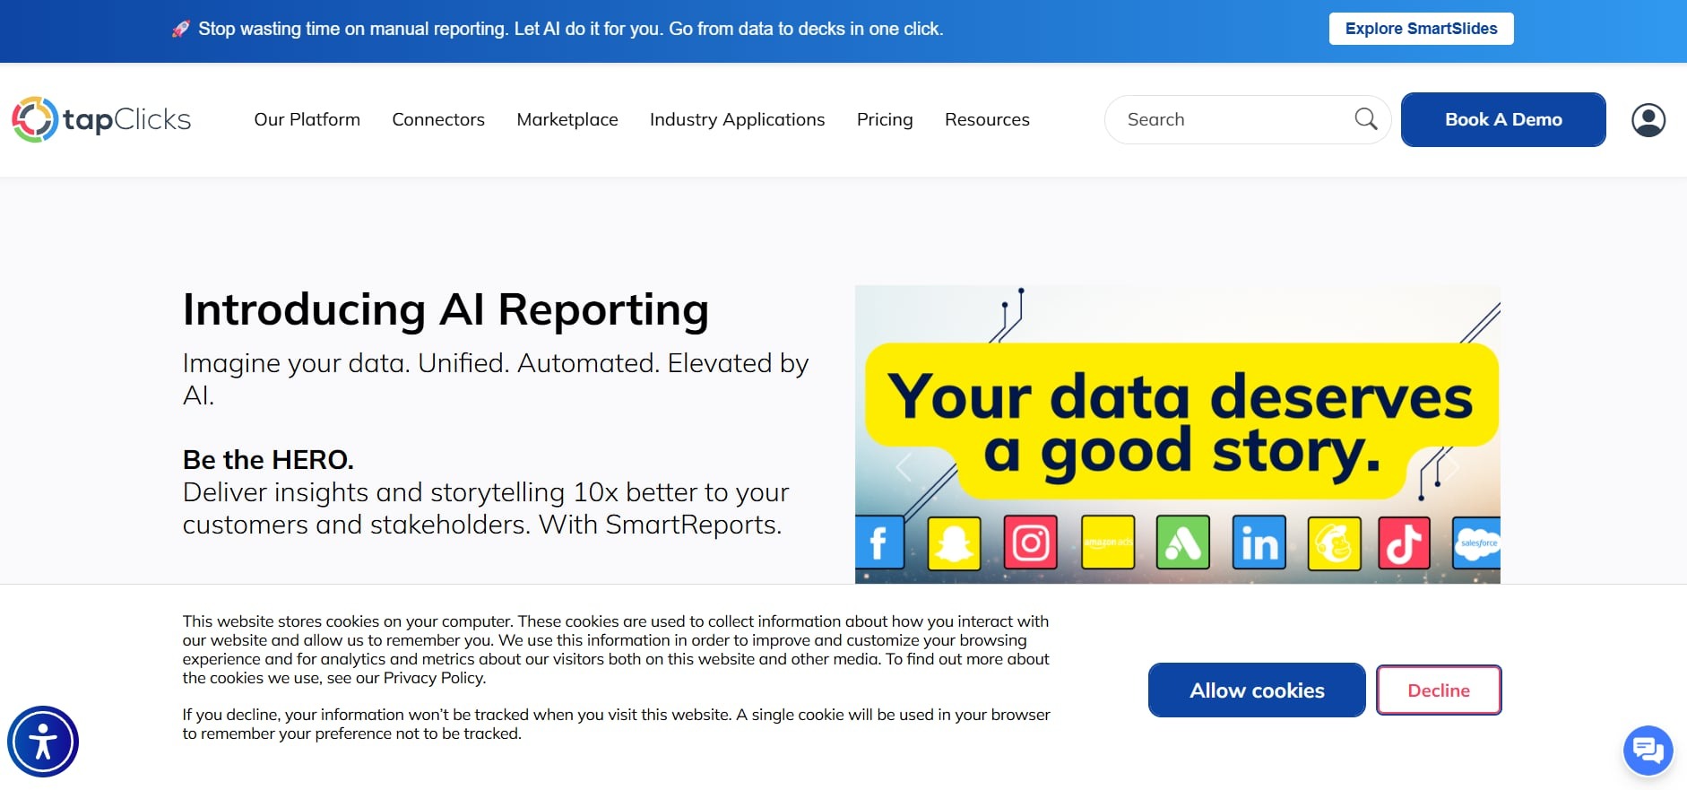The image size is (1687, 790).
Task: Open the live chat bubble
Action: (x=1648, y=749)
